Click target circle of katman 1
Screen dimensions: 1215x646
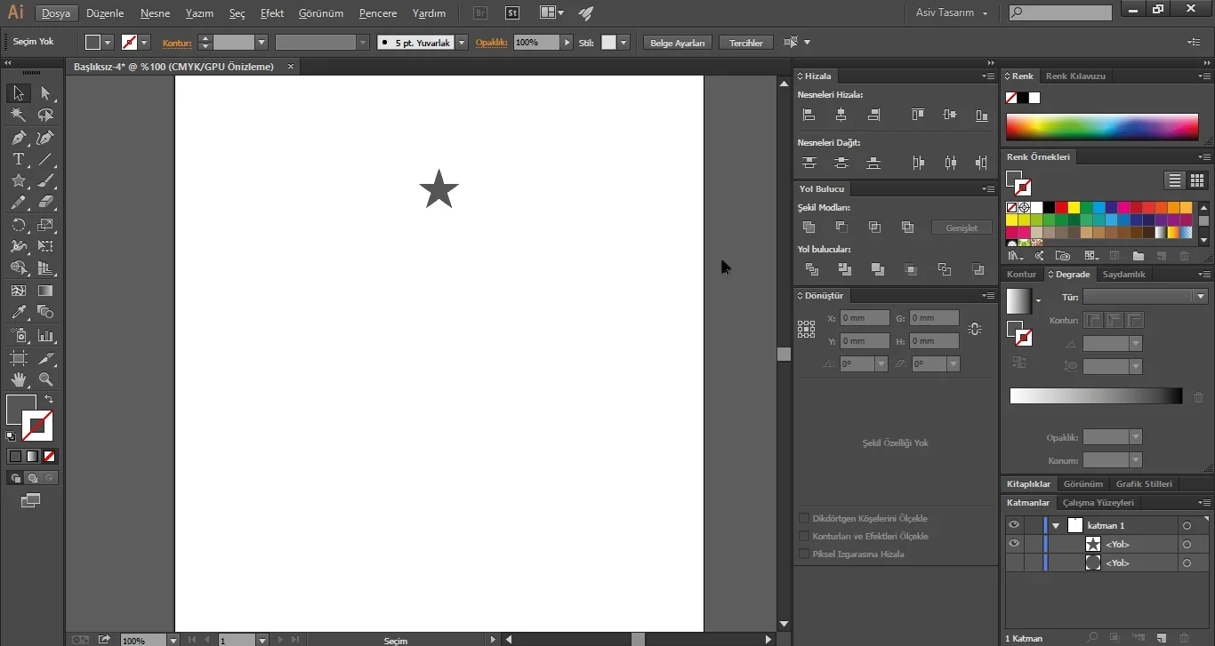[1187, 525]
